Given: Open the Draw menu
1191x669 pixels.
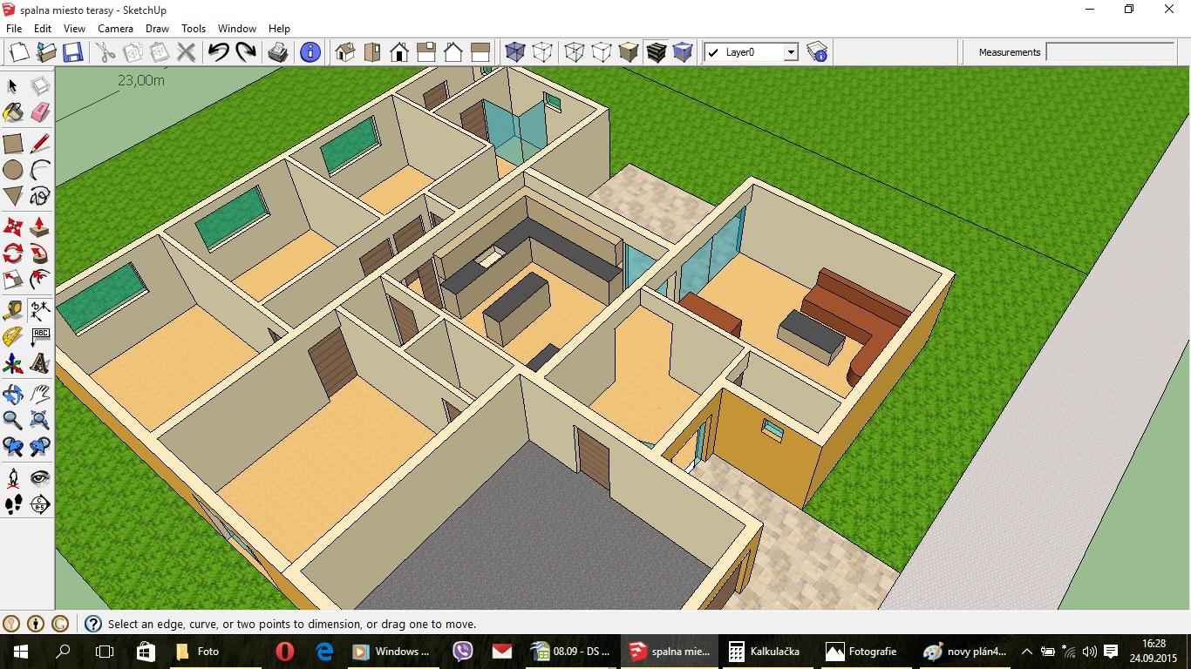Looking at the screenshot, I should [157, 29].
